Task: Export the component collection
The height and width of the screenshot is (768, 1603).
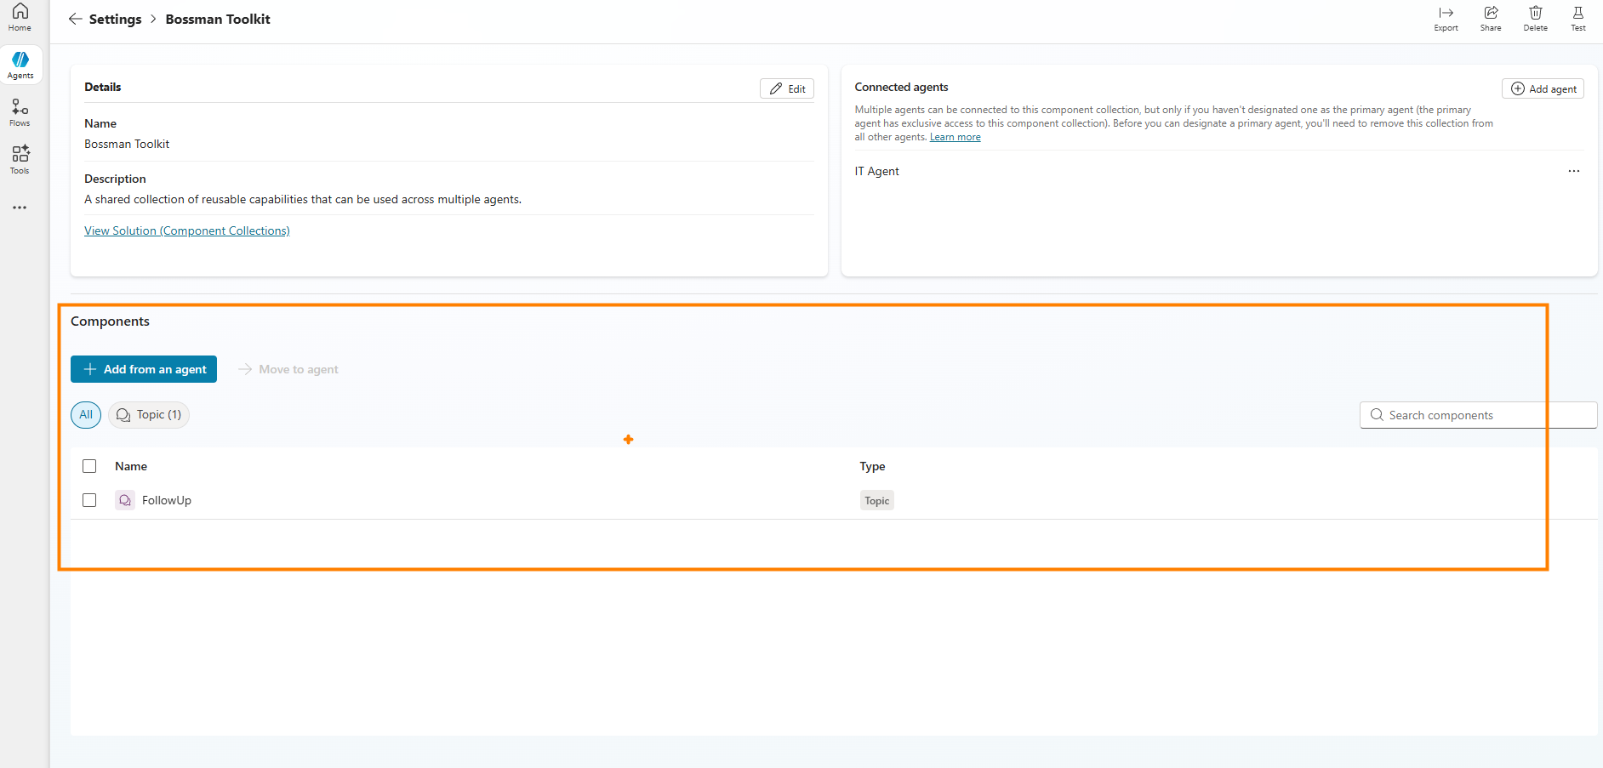Action: (1446, 18)
